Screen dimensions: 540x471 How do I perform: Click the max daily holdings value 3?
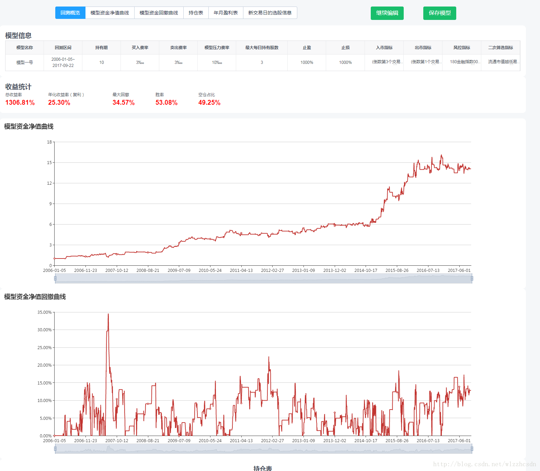coord(262,62)
